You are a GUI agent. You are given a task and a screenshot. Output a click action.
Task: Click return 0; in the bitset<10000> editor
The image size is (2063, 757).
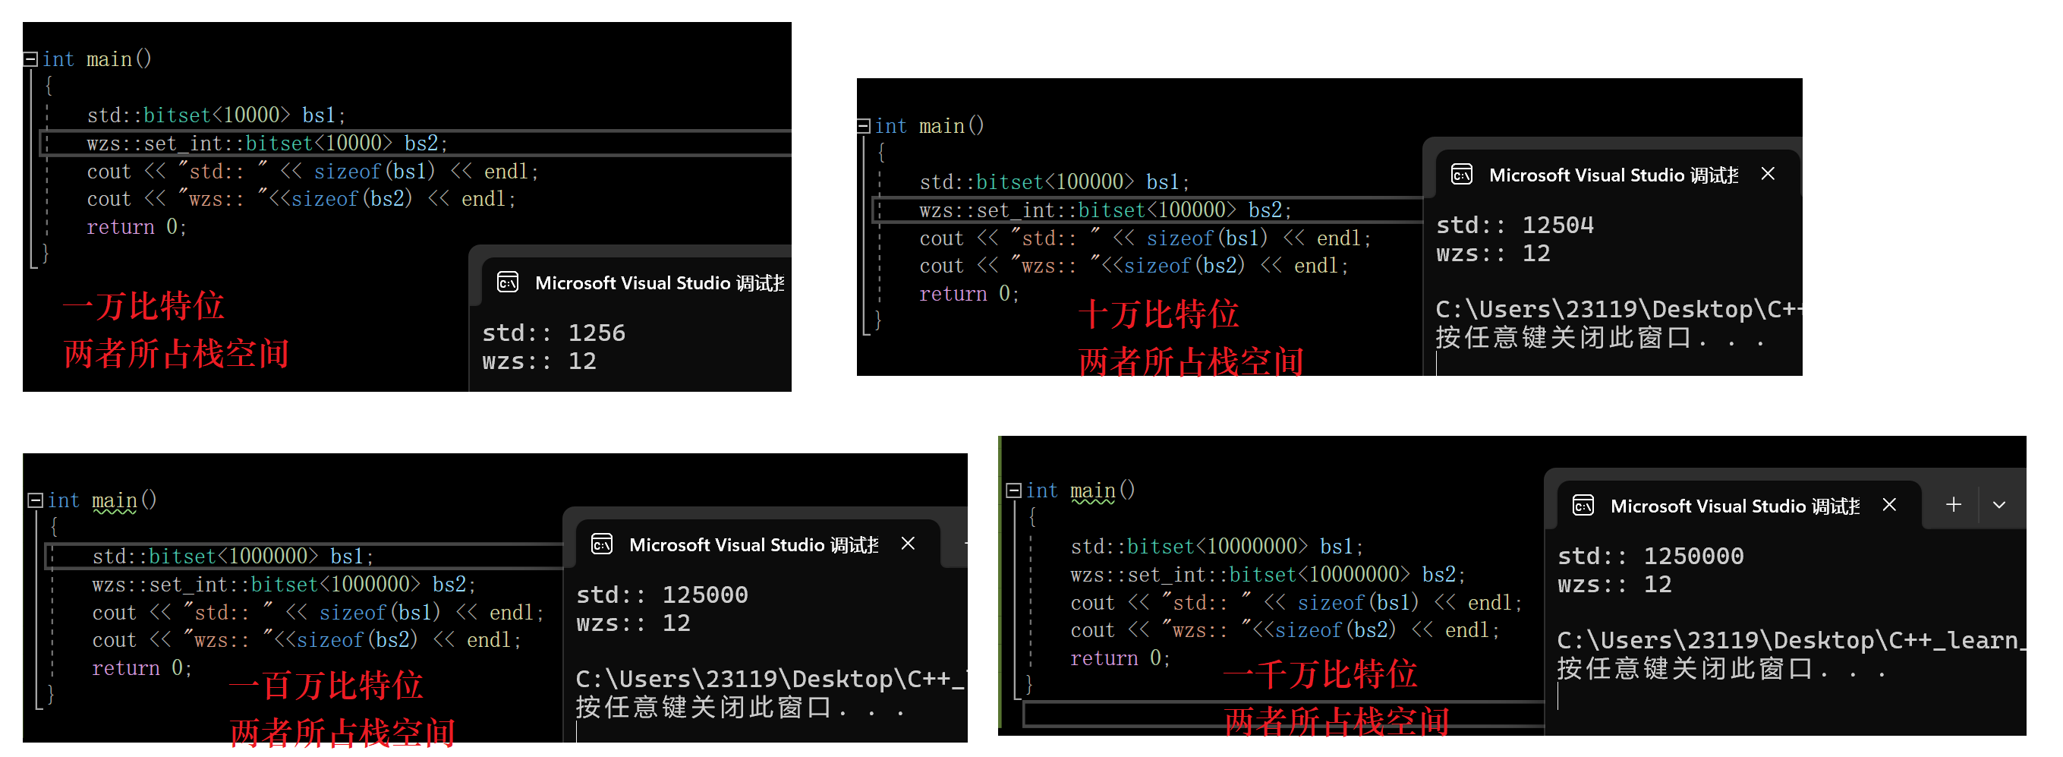click(x=136, y=228)
